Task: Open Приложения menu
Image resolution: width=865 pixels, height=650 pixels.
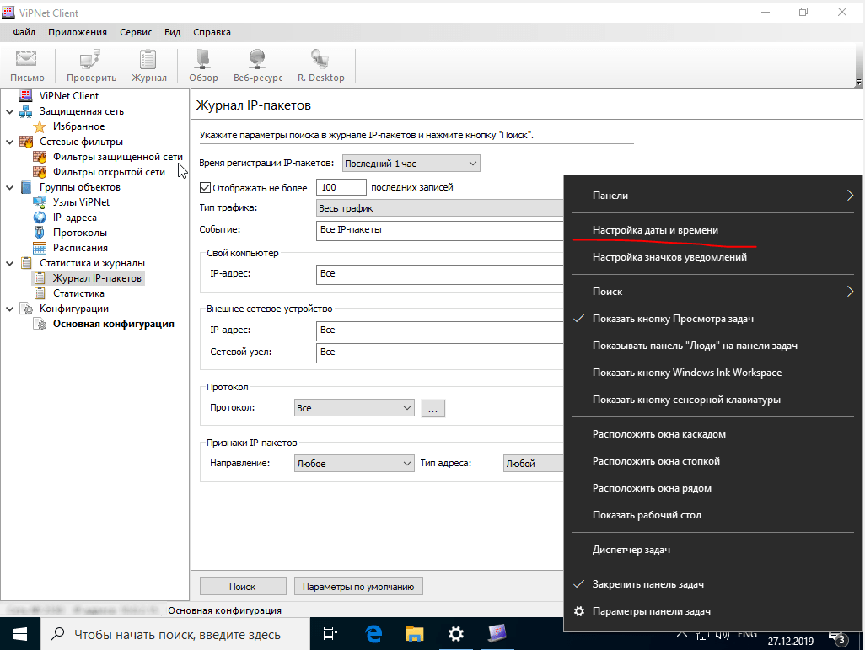Action: 78,32
